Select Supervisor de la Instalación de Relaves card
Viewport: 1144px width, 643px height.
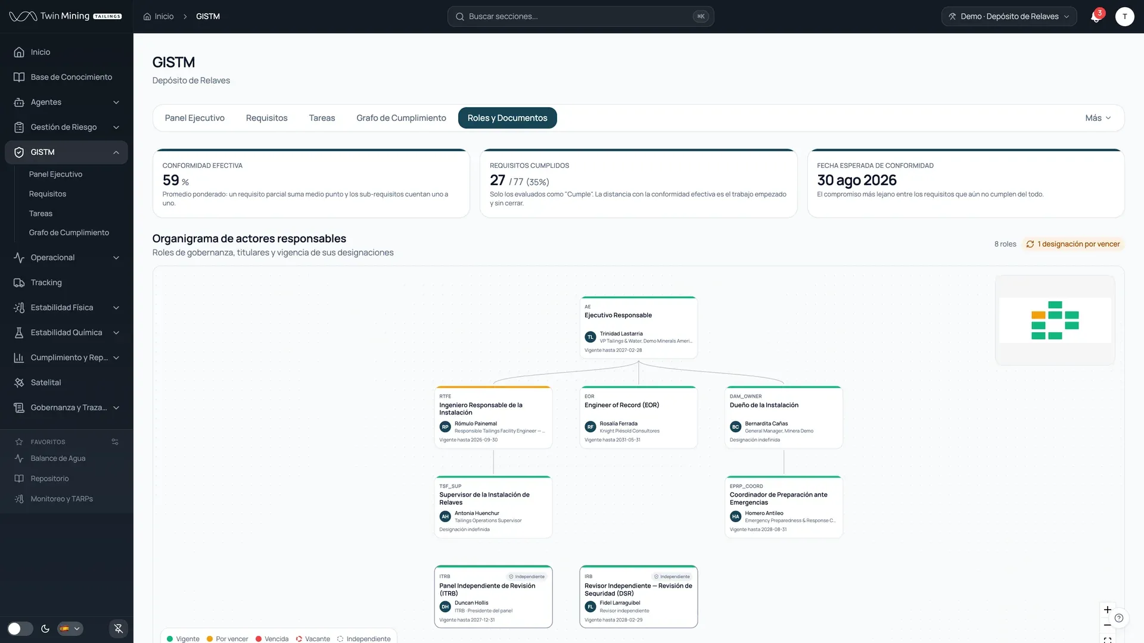tap(493, 507)
